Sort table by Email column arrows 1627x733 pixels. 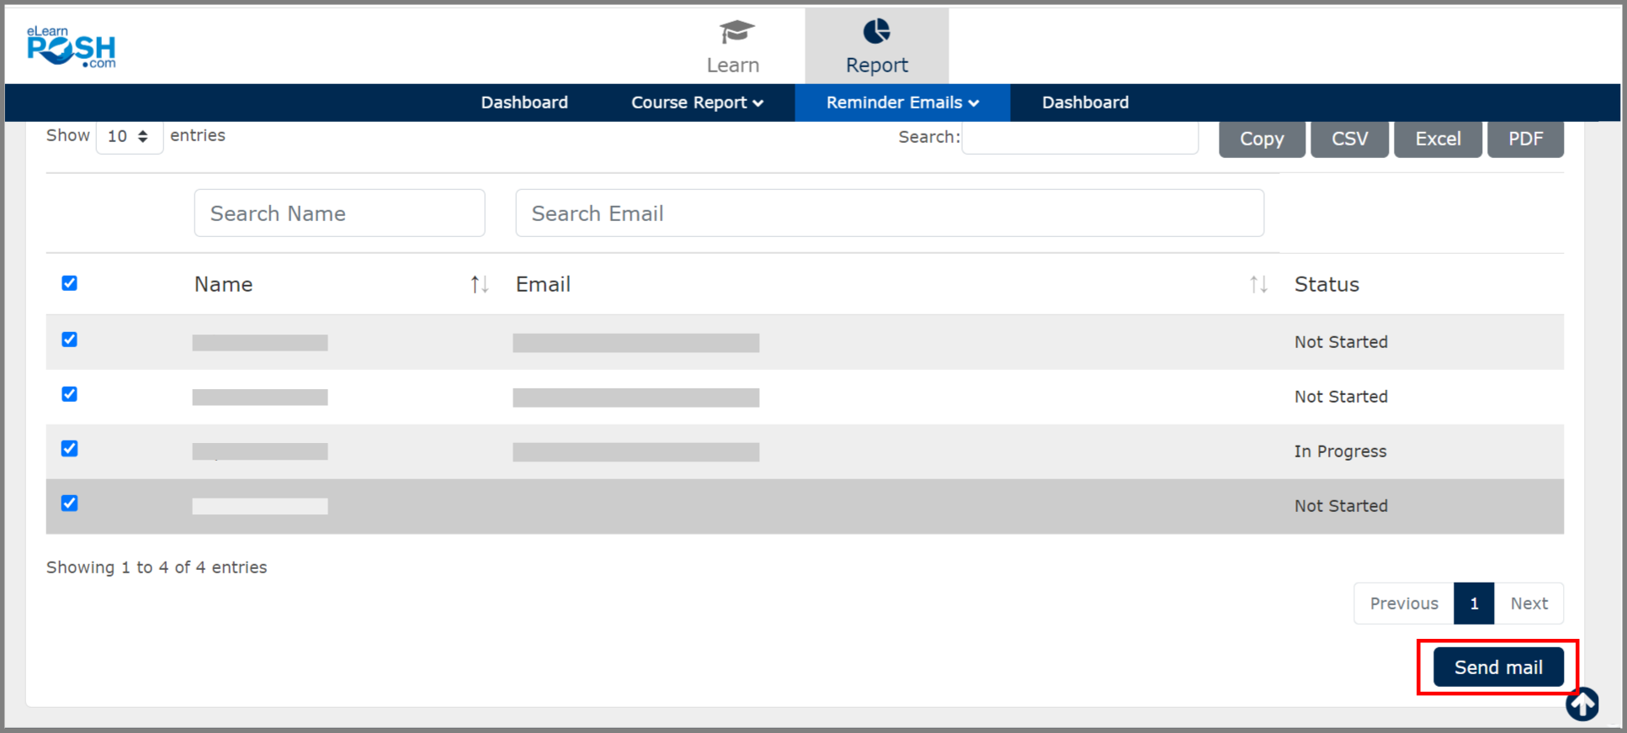tap(1258, 285)
